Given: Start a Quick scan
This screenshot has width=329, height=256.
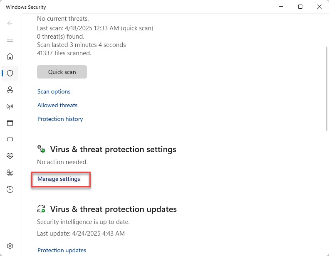Looking at the screenshot, I should [x=62, y=72].
